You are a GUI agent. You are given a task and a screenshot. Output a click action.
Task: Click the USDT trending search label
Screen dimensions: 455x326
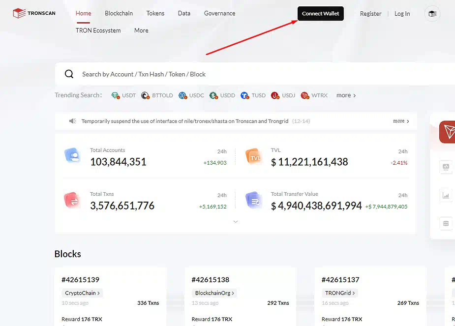tap(129, 95)
